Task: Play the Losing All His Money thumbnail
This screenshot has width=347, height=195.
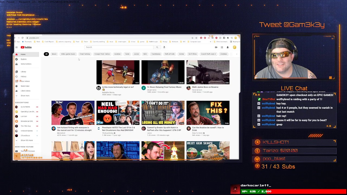Action: (x=163, y=113)
